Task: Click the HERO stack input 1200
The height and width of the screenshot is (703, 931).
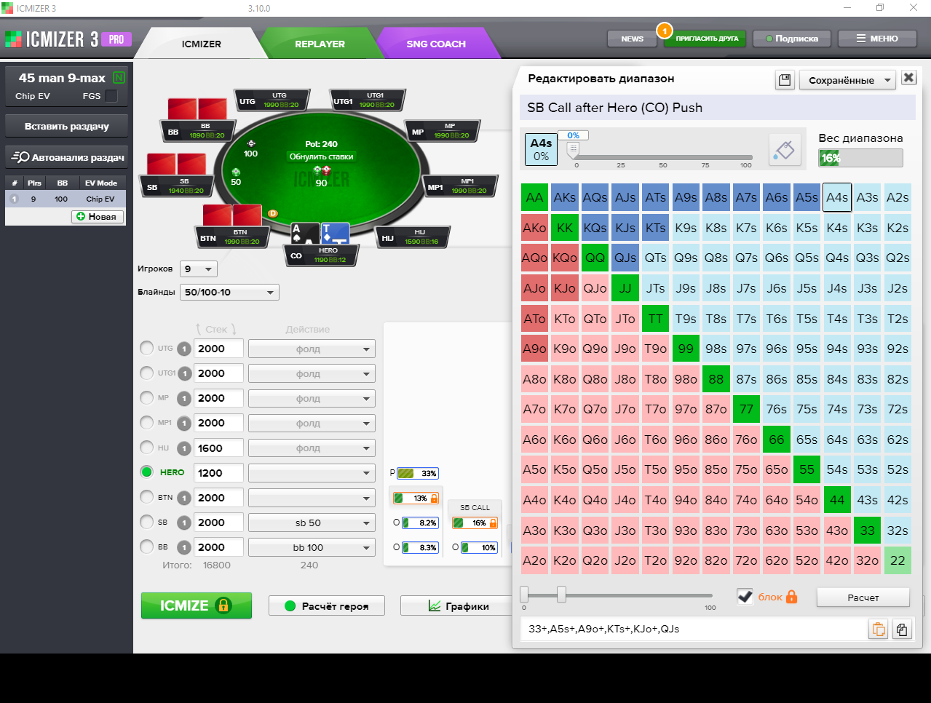Action: click(218, 473)
